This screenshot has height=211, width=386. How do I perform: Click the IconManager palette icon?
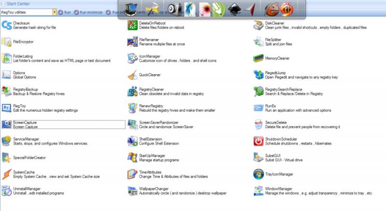pos(132,58)
